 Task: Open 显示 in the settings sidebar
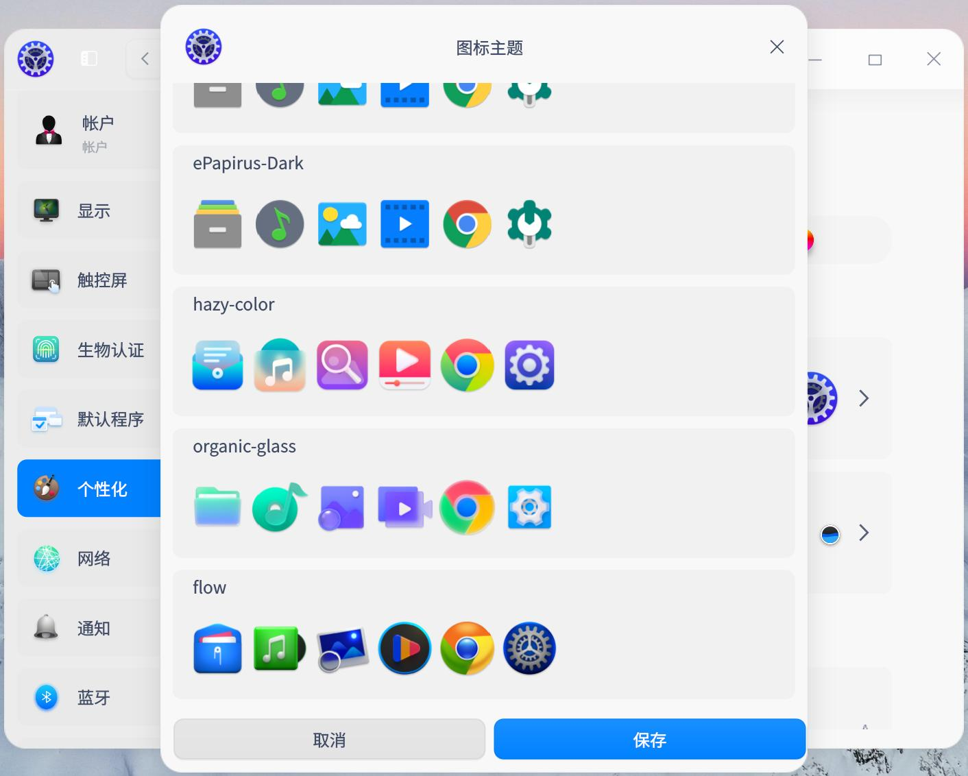click(89, 210)
